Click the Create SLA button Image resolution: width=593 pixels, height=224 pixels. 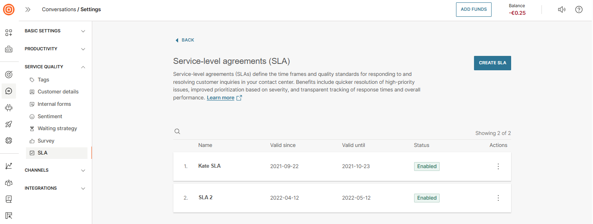(x=492, y=63)
